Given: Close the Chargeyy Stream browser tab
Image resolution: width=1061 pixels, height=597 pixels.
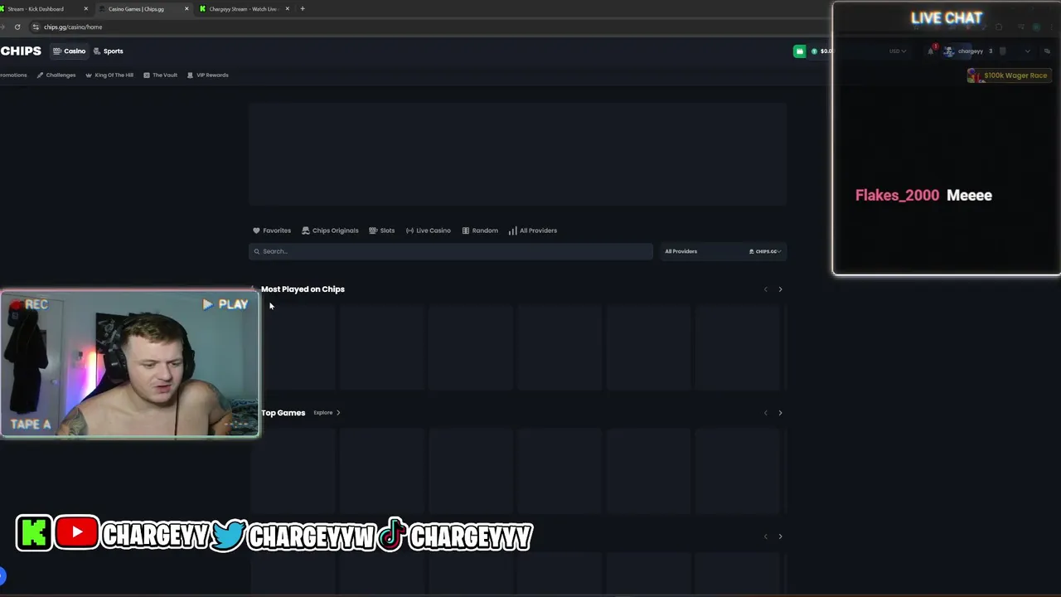Looking at the screenshot, I should 287,9.
